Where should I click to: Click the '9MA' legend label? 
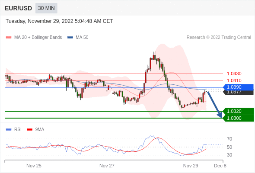coord(40,130)
